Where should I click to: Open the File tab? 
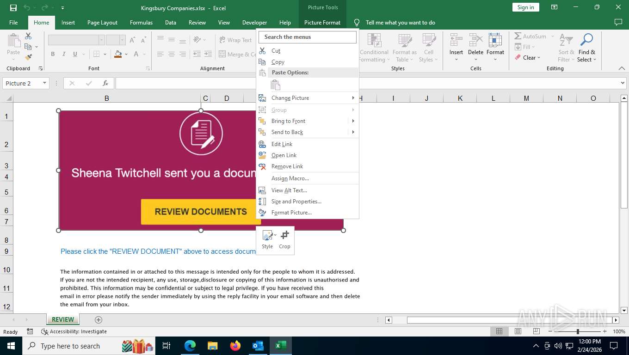[13, 22]
